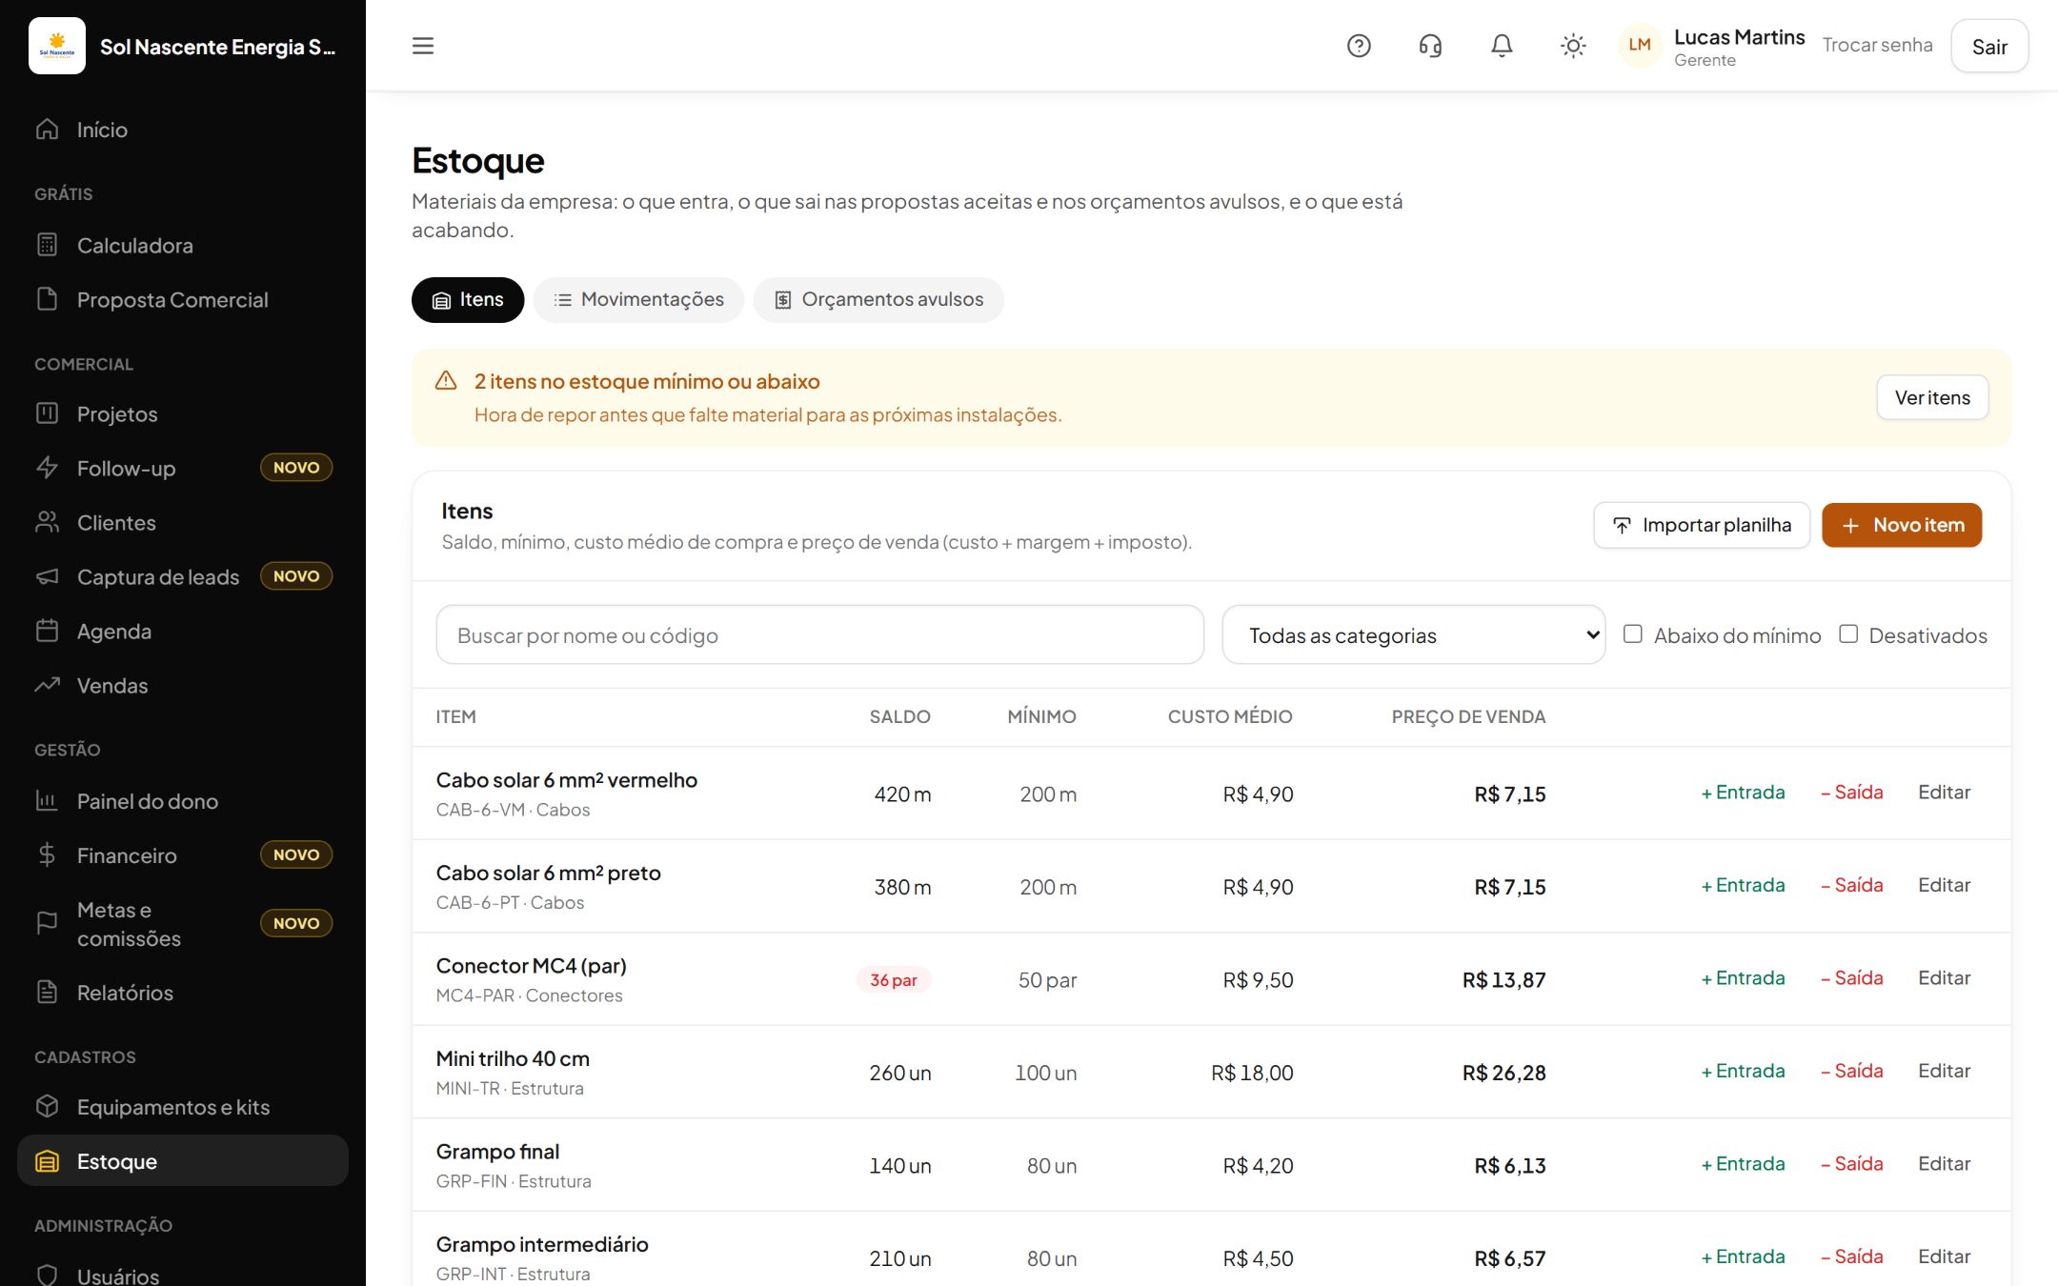Toggle the hamburger sidebar menu icon
2058x1286 pixels.
coord(423,46)
